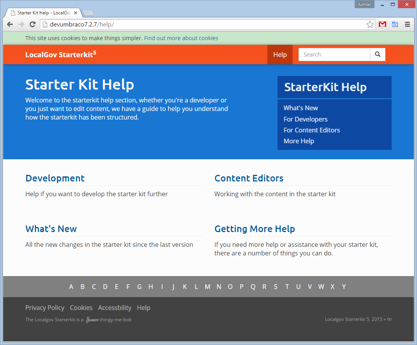Image resolution: width=417 pixels, height=345 pixels.
Task: Open For Developers in sidebar menu
Action: click(306, 119)
